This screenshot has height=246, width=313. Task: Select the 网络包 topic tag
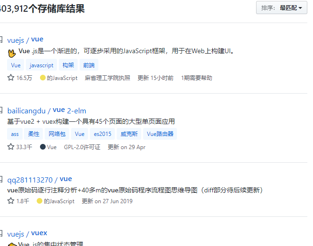[57, 134]
